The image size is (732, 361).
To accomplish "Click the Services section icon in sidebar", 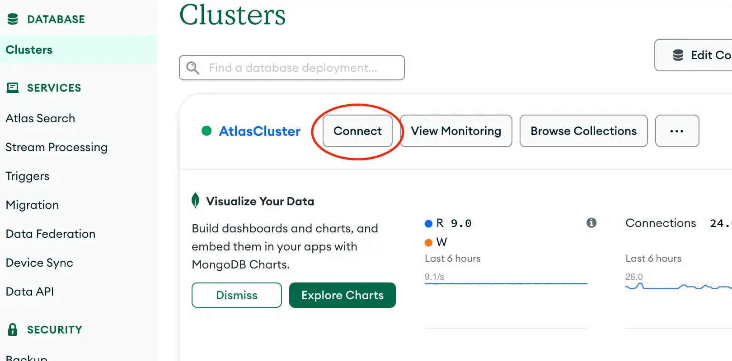I will [13, 88].
